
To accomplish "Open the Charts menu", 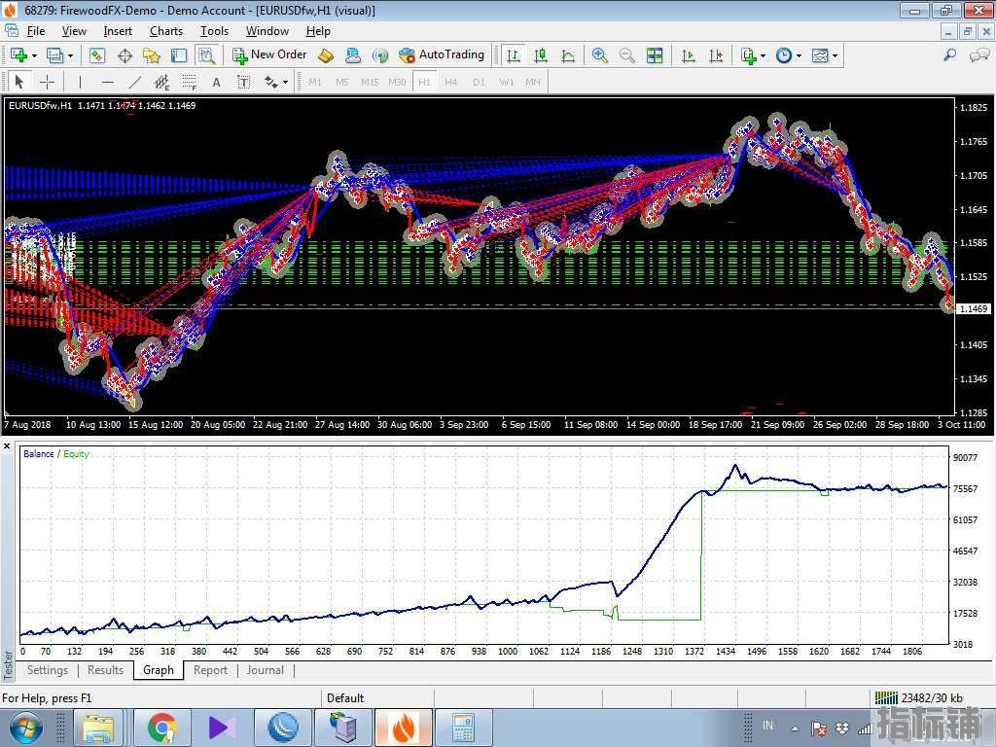I will pos(166,31).
